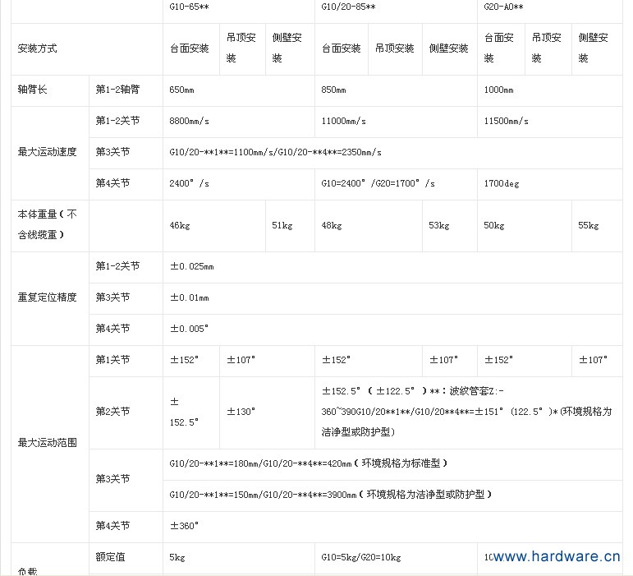Click the 重复定位精度 row header
The width and height of the screenshot is (633, 576).
pos(48,297)
